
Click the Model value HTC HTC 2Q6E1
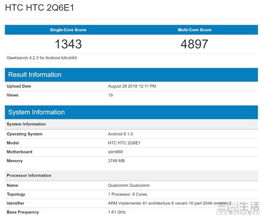click(x=124, y=143)
